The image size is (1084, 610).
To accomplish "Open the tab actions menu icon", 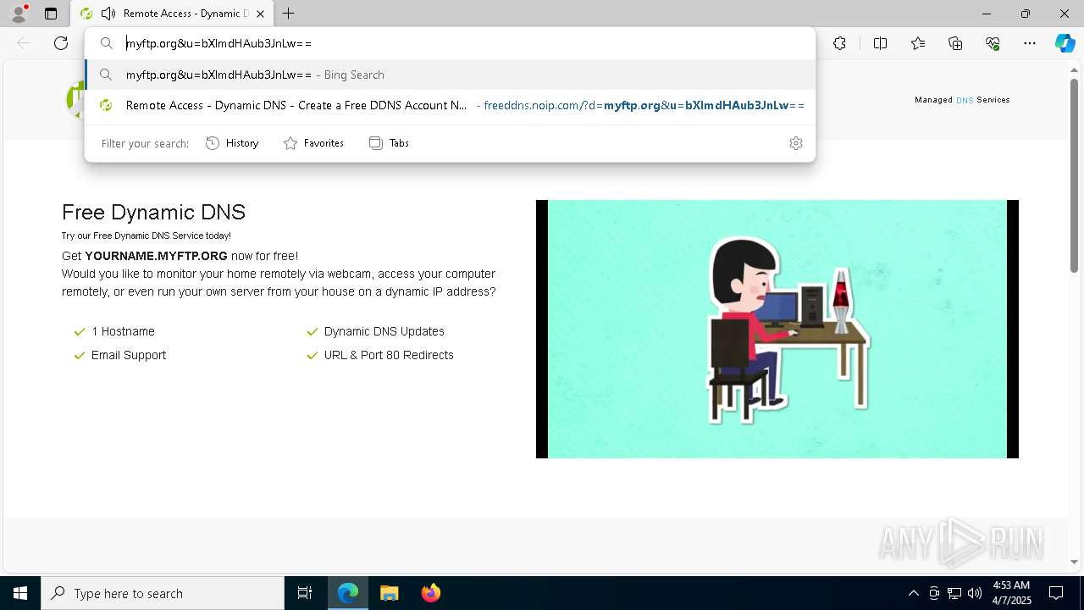I will [x=51, y=14].
